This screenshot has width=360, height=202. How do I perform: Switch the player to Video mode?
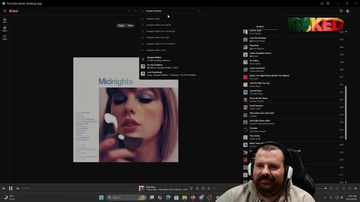130,26
